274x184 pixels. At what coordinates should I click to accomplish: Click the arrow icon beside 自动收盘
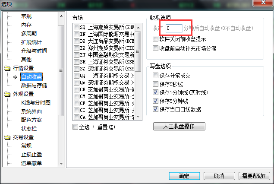point(15,77)
